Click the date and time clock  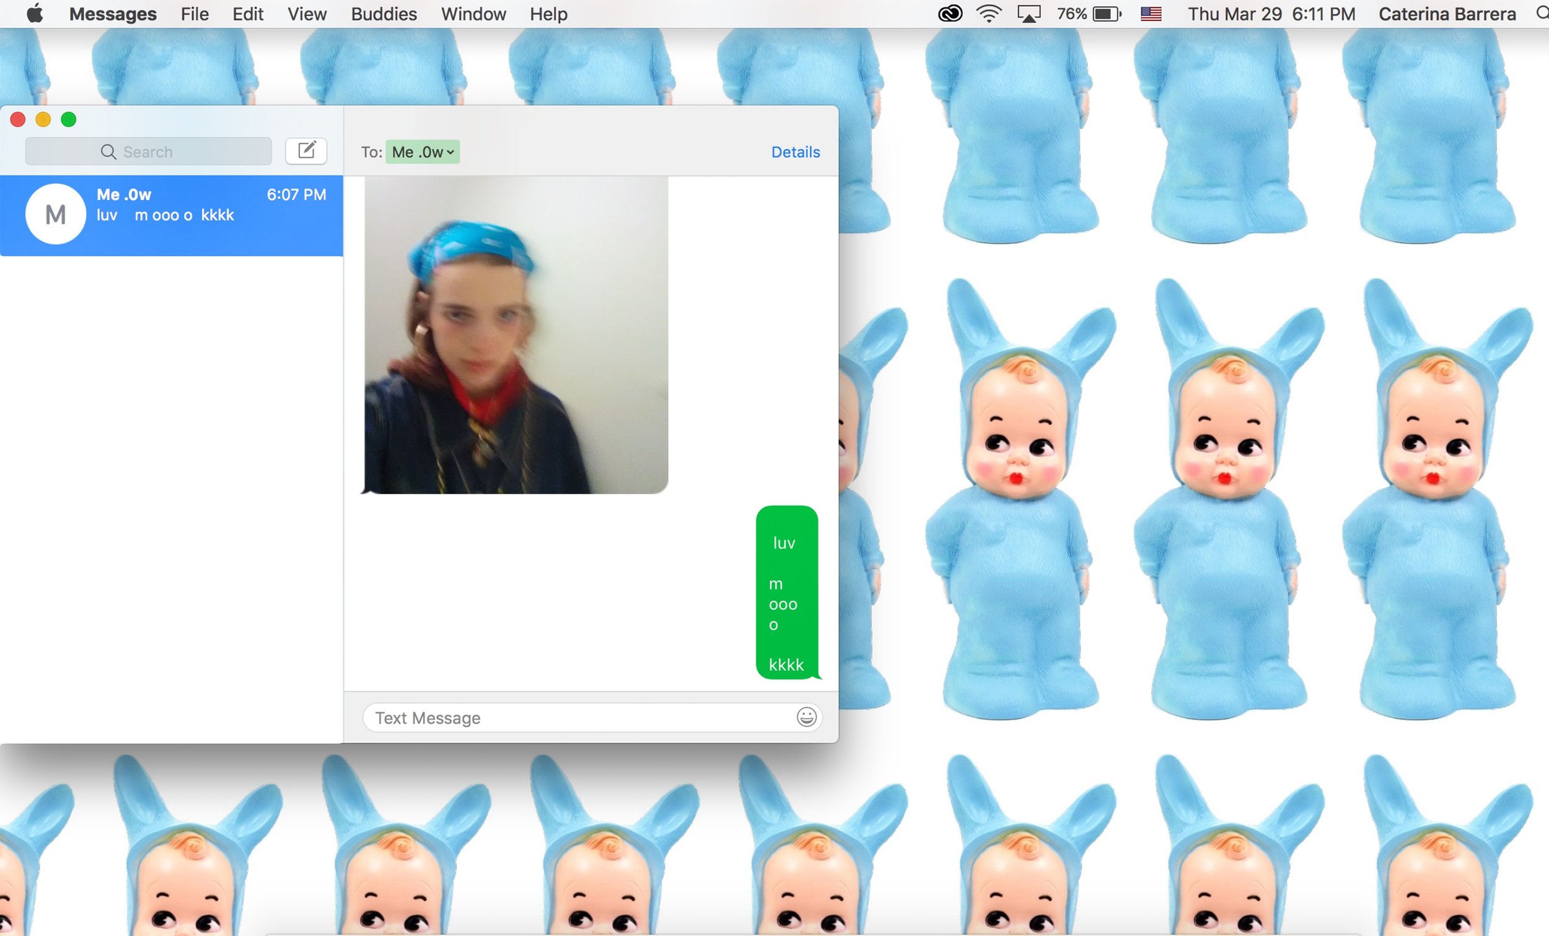click(x=1271, y=14)
